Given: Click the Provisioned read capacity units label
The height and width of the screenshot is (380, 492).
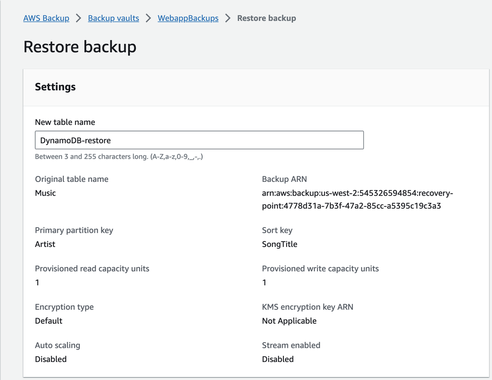Looking at the screenshot, I should click(92, 269).
